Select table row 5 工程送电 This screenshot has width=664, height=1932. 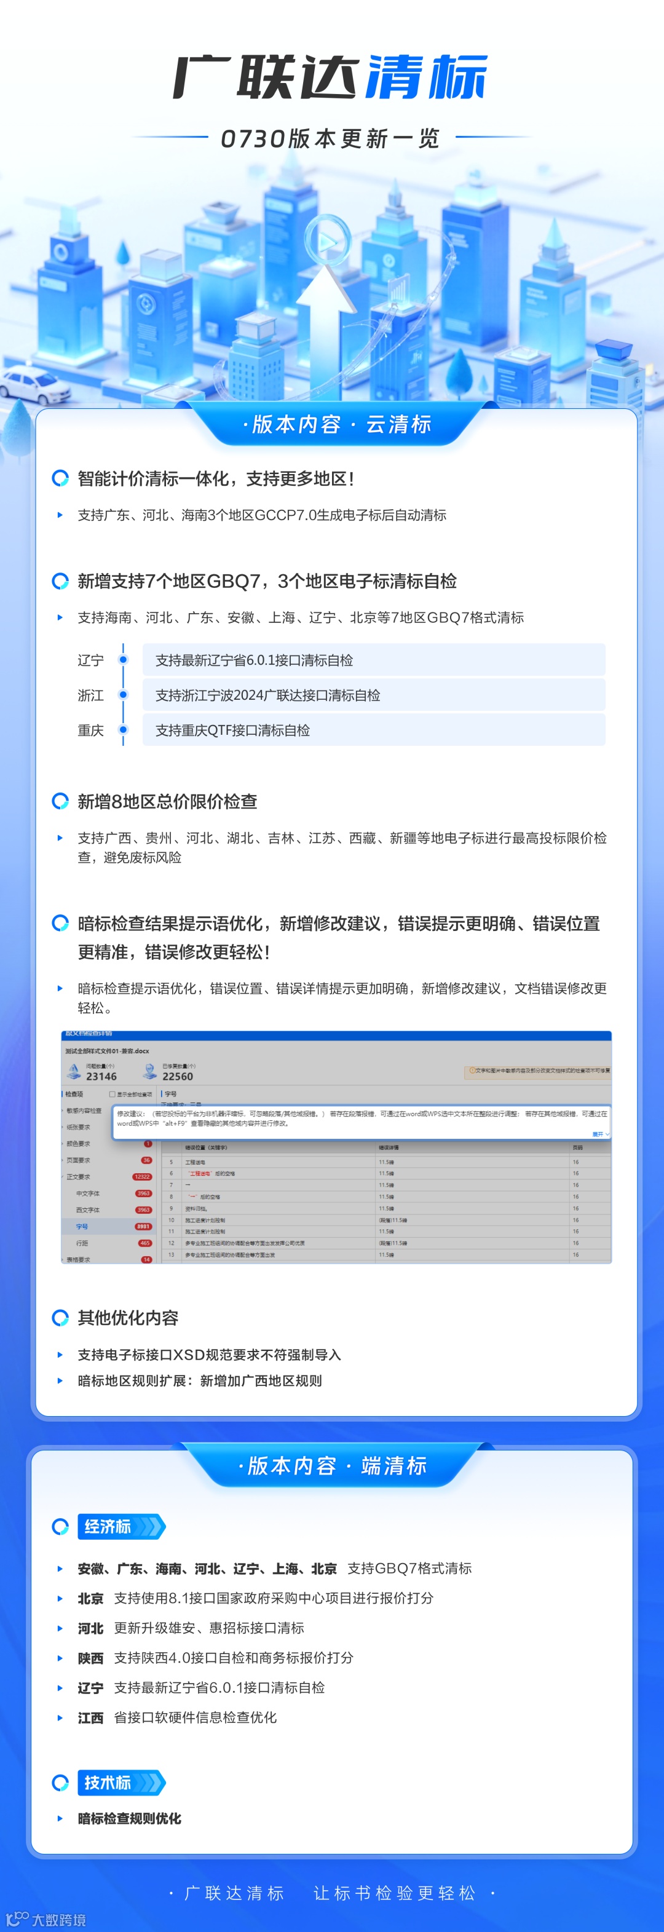[386, 1162]
